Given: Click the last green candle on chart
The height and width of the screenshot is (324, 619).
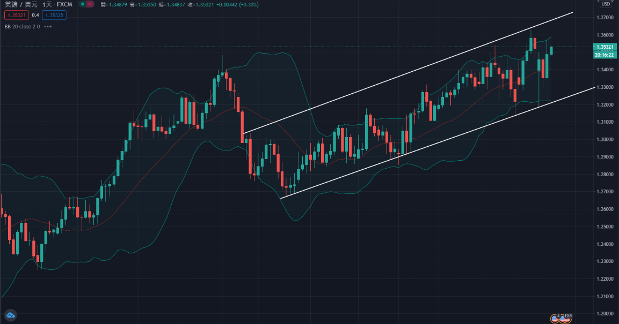Looking at the screenshot, I should [551, 50].
